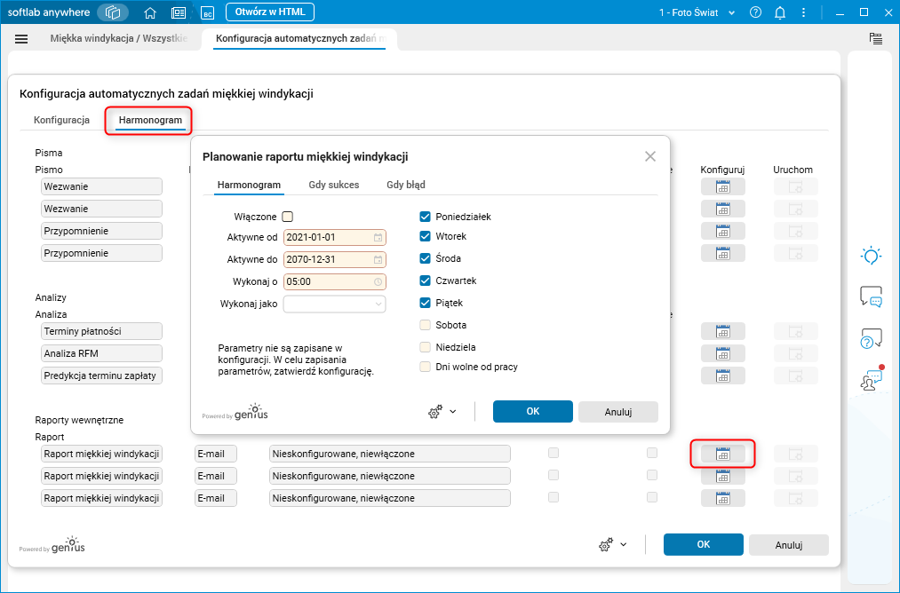900x593 pixels.
Task: Toggle the Piątek checkbox
Action: (426, 303)
